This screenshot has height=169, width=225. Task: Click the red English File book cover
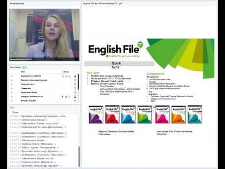click(x=112, y=115)
